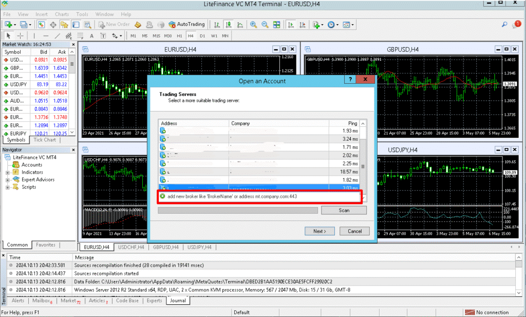Enable chart auto scroll icon
Screen dimensions: 526x317
coord(291,25)
